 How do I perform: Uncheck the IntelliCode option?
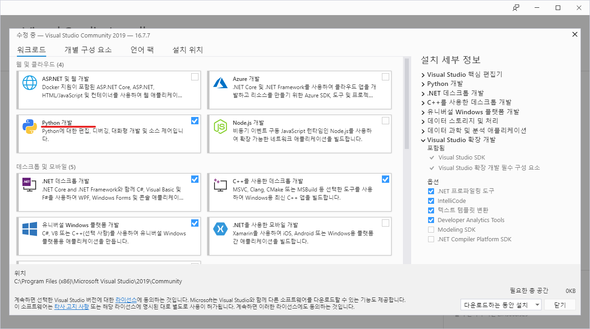click(431, 201)
